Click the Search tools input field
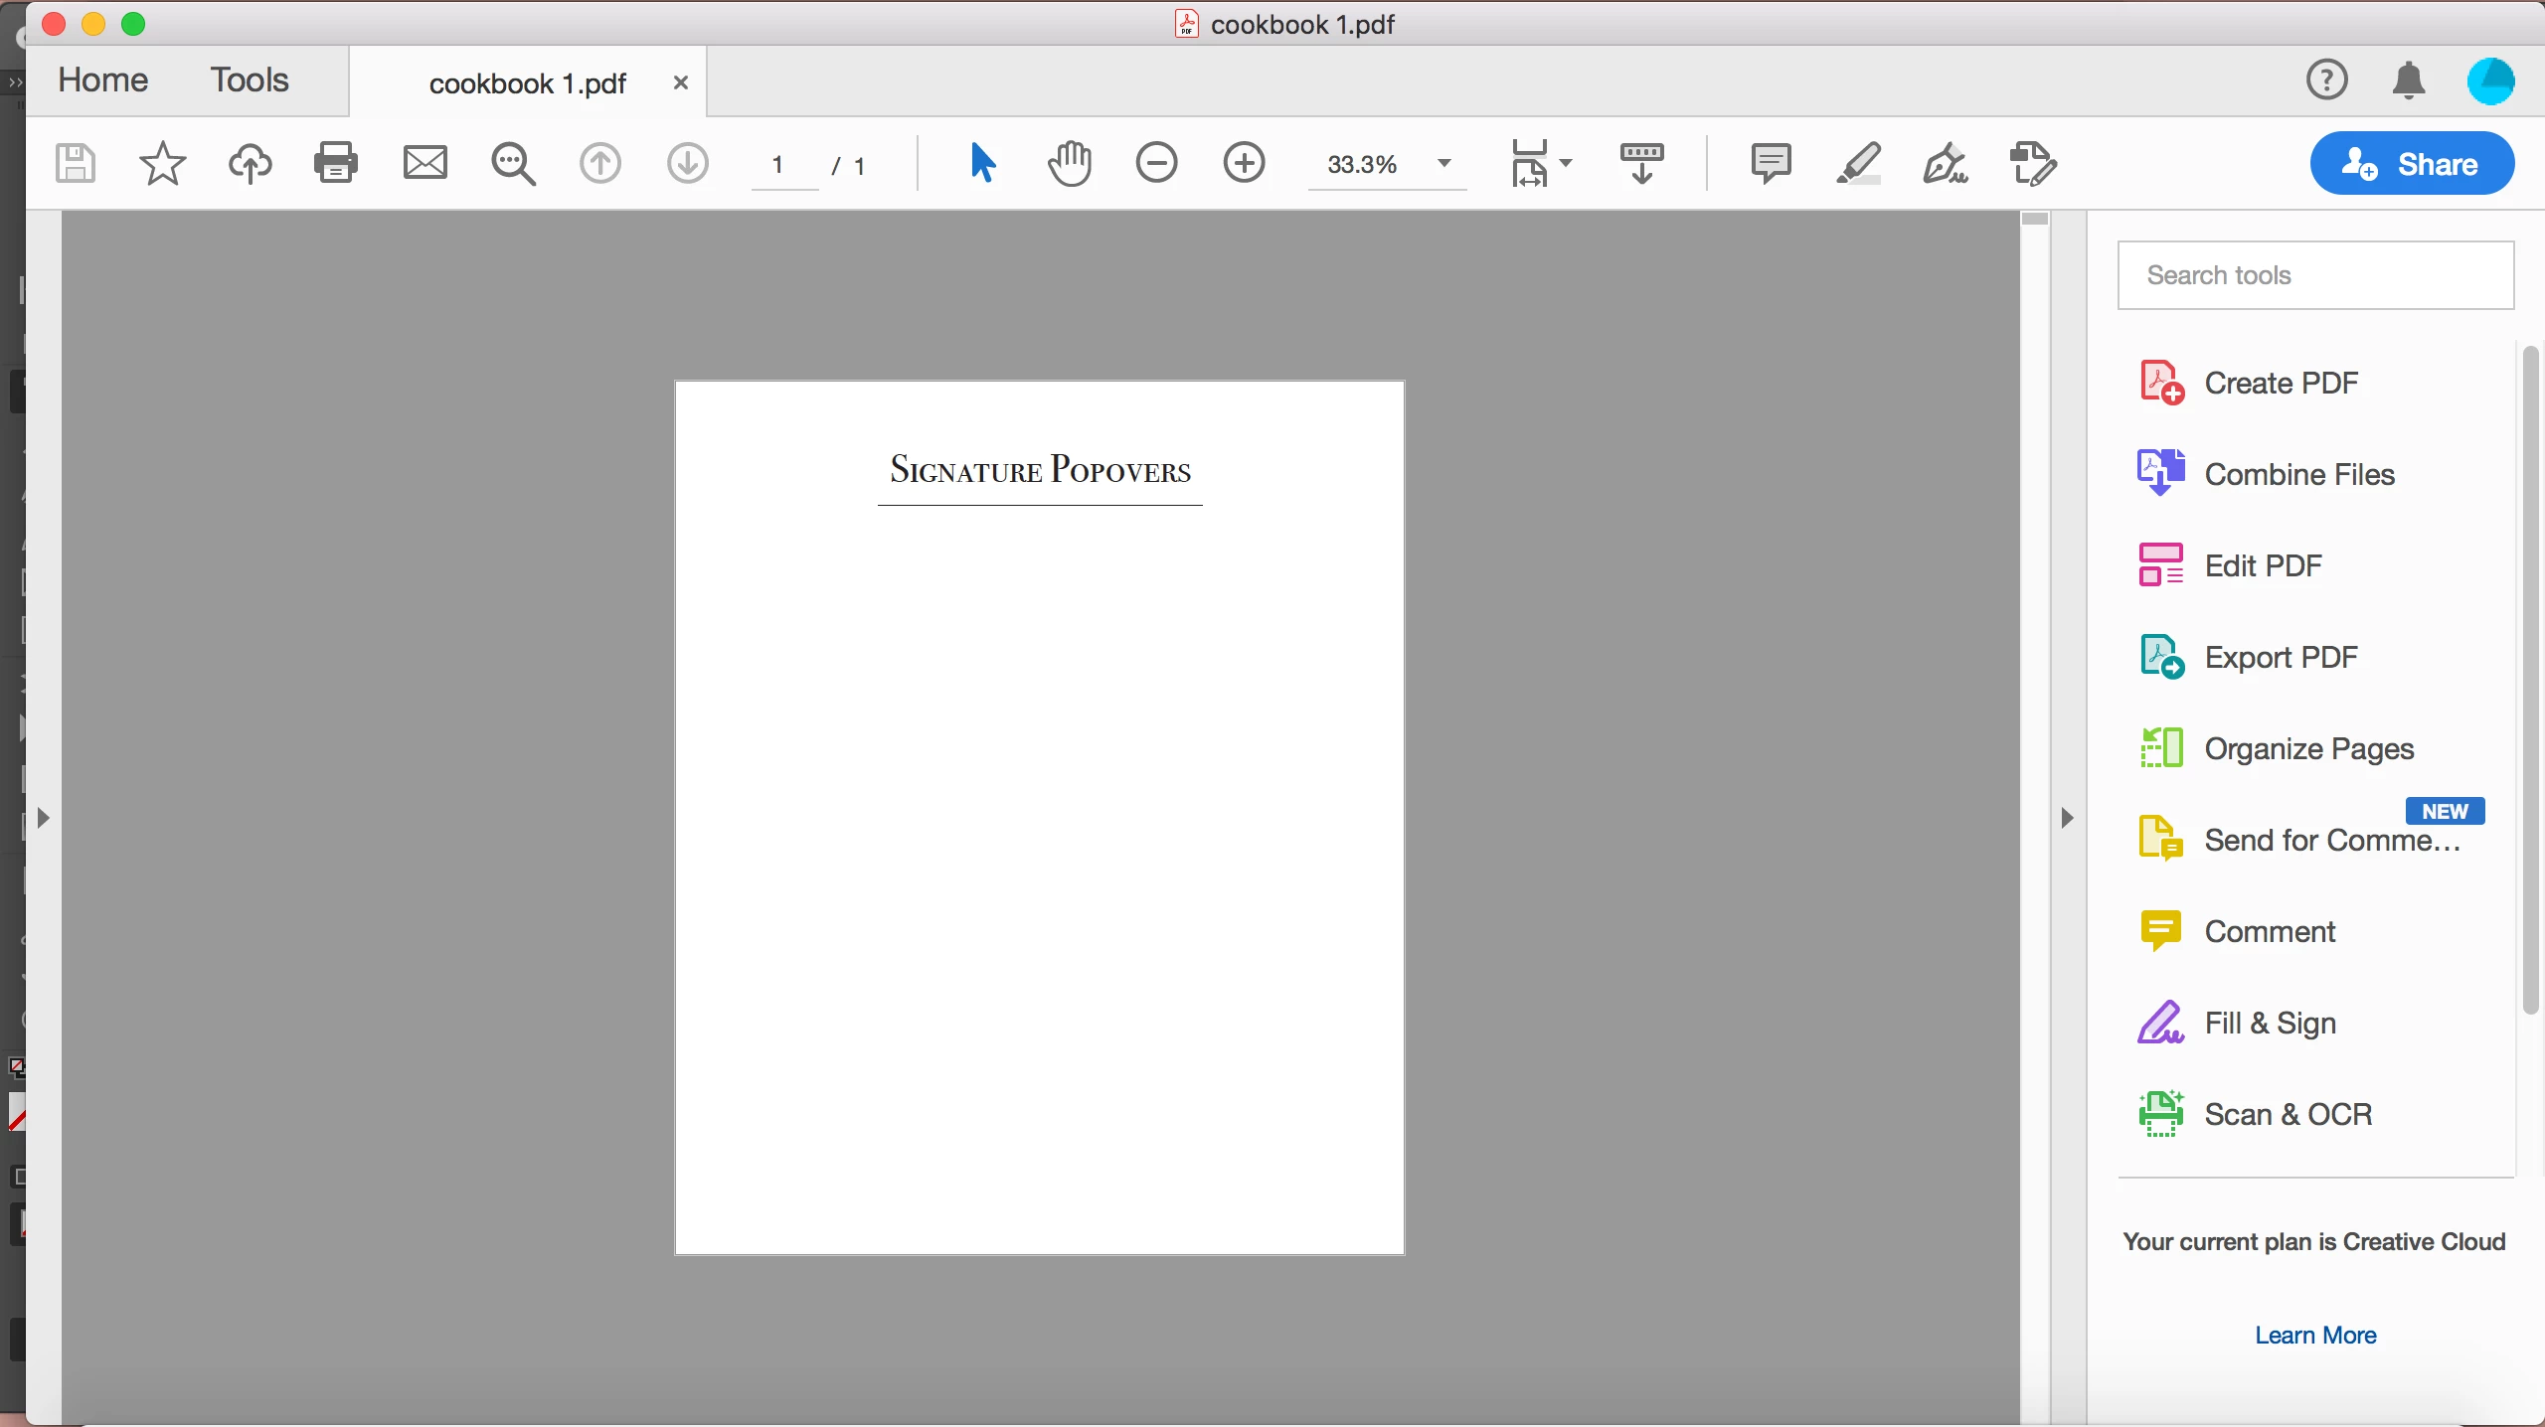Viewport: 2545px width, 1427px height. 2315,275
